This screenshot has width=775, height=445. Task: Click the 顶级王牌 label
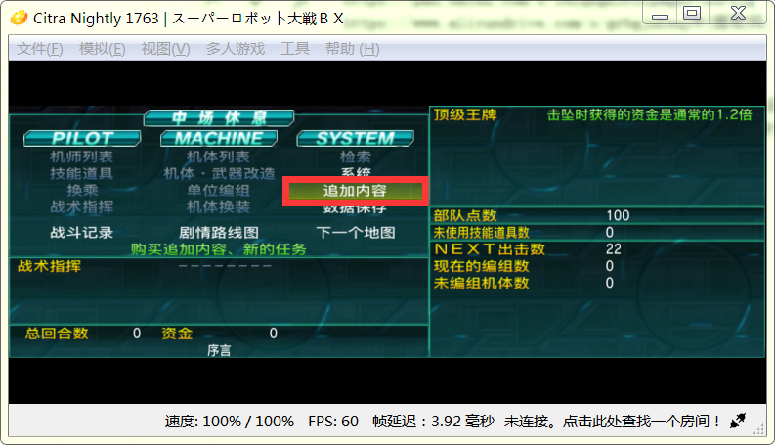465,114
